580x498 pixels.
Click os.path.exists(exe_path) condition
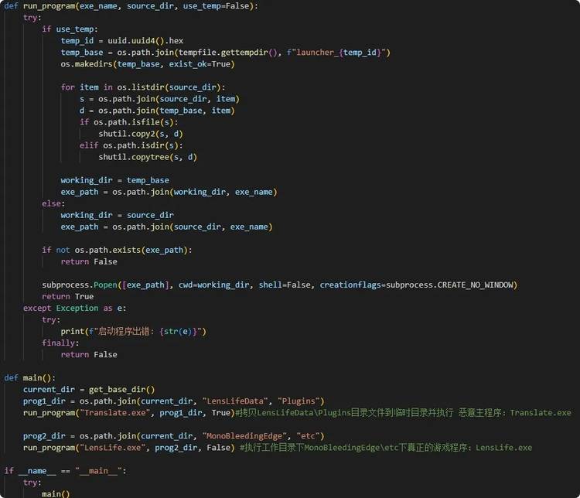tap(131, 250)
